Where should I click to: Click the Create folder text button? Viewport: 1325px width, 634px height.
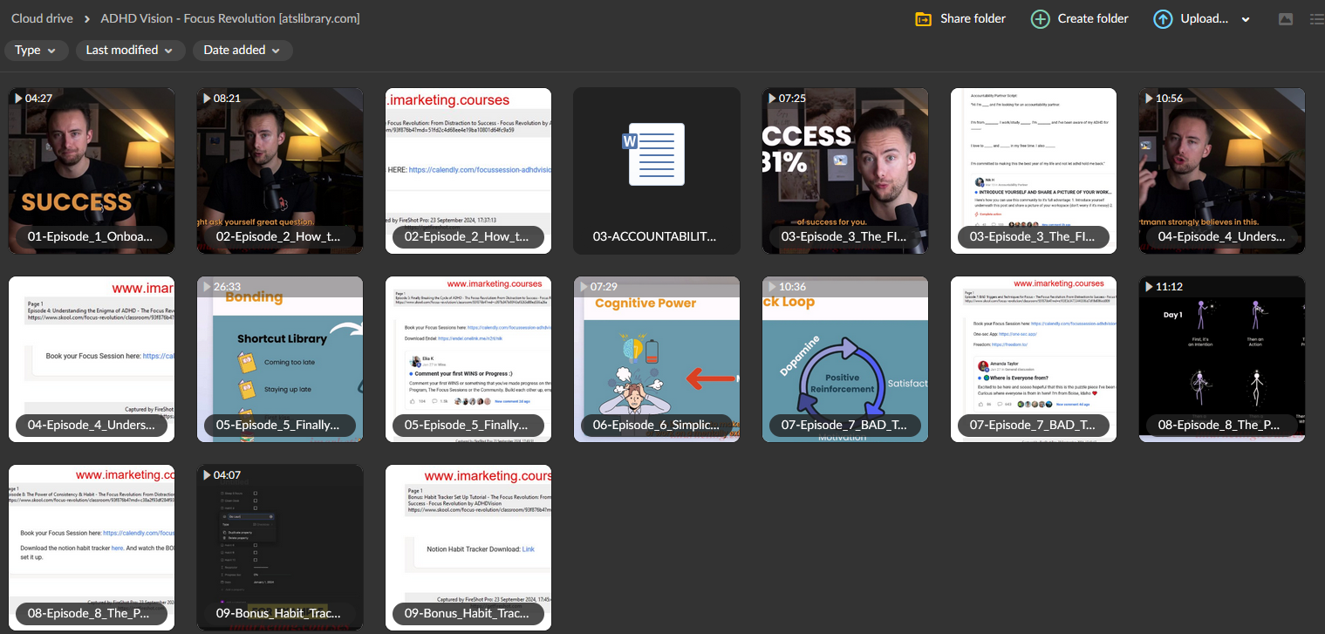click(1093, 18)
